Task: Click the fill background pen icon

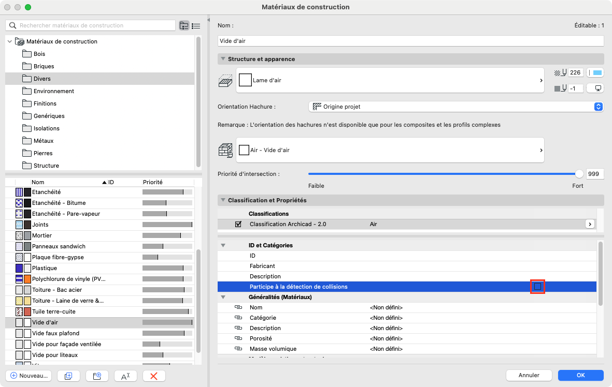Action: tap(560, 88)
